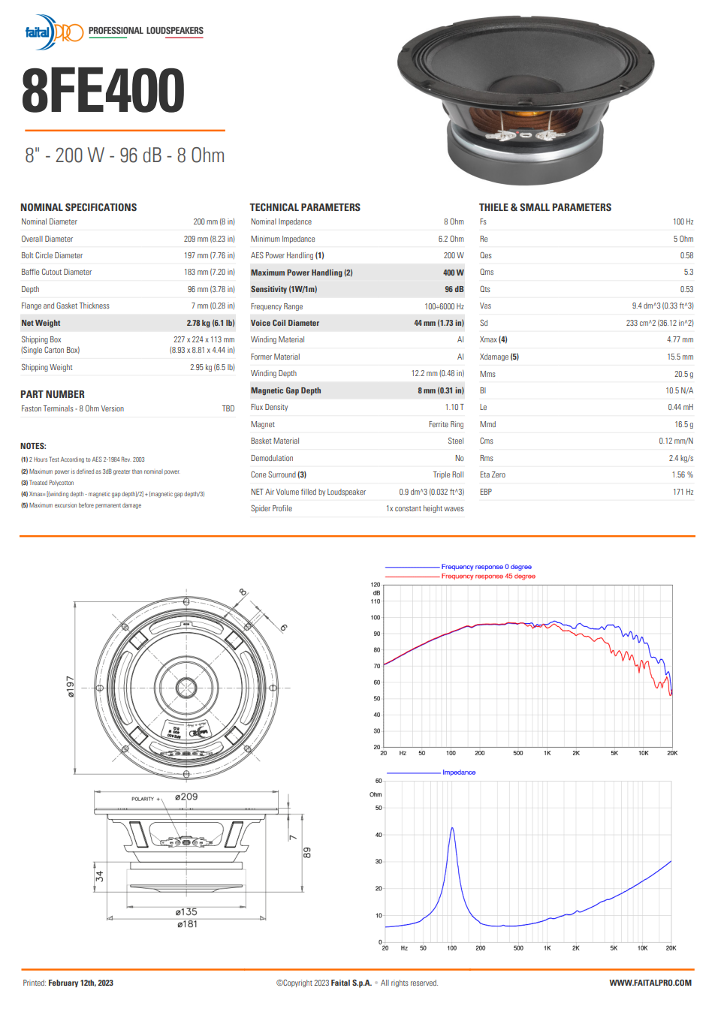
Task: Click the POLARITY + label on drawing
Action: [x=146, y=799]
